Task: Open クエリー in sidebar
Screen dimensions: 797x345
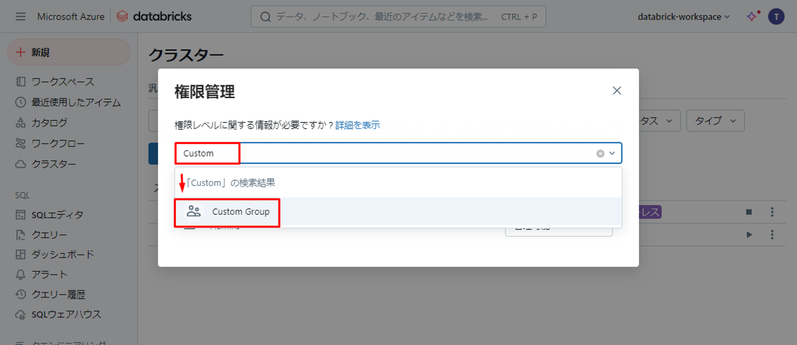Action: [x=49, y=234]
